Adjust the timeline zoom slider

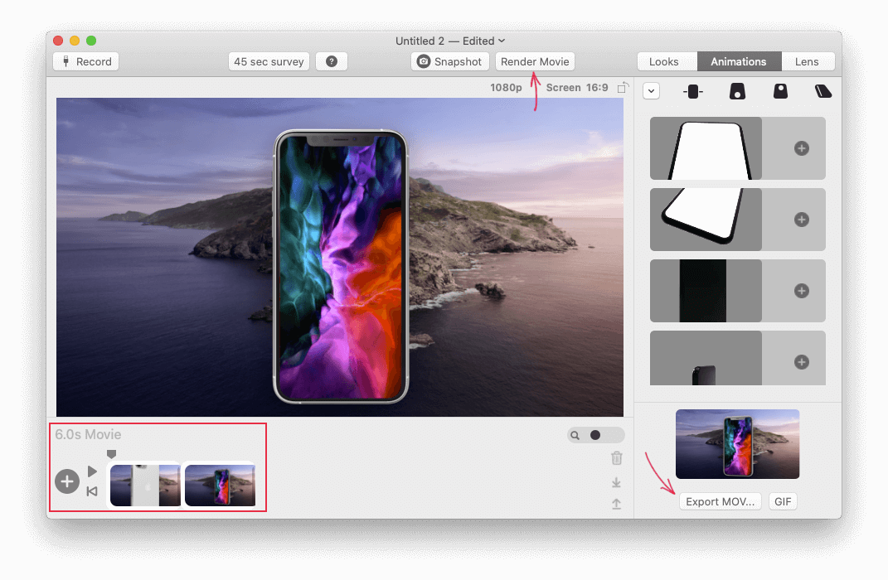point(595,435)
